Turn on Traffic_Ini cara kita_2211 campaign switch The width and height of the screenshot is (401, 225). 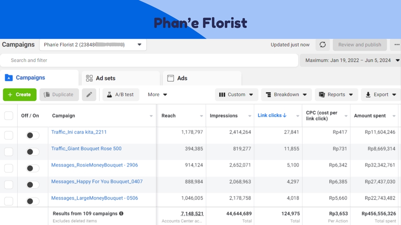point(33,135)
